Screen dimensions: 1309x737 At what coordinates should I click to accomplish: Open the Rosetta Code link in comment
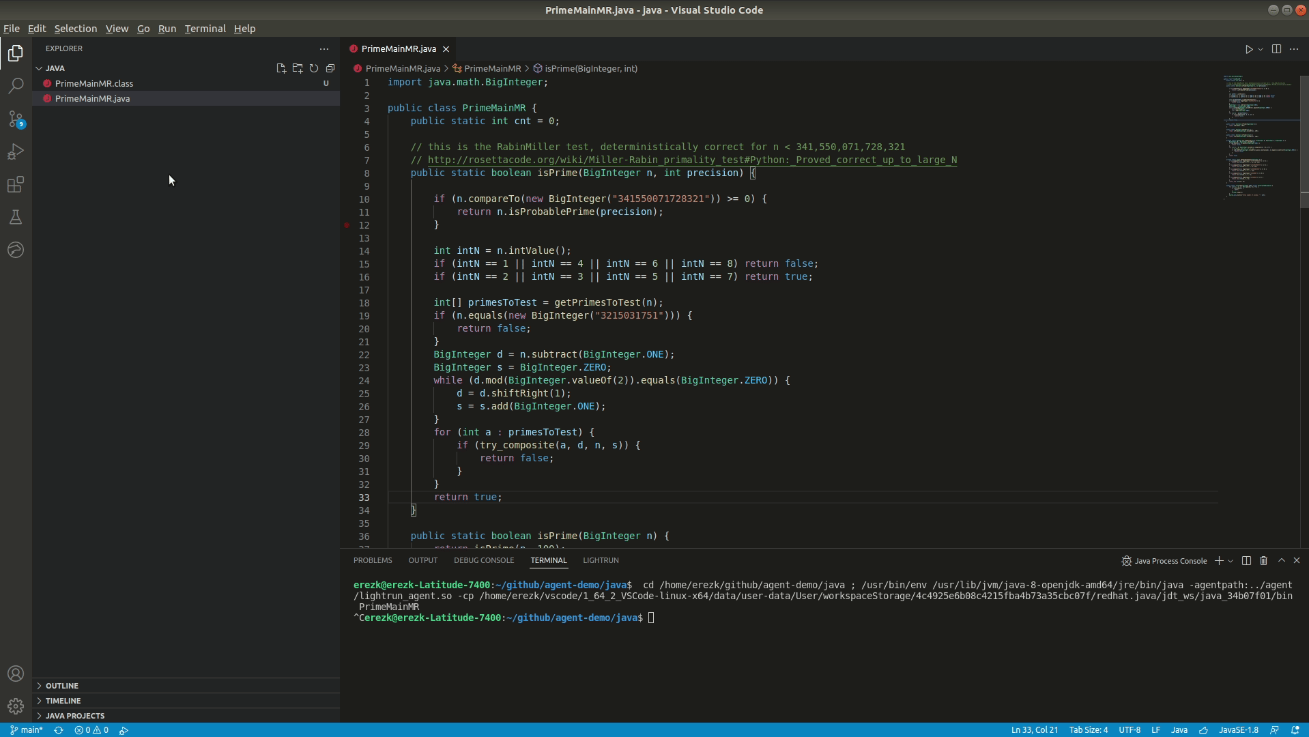691,160
